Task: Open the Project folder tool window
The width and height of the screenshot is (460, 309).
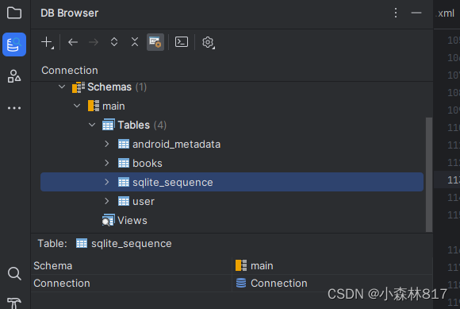Action: pos(14,13)
